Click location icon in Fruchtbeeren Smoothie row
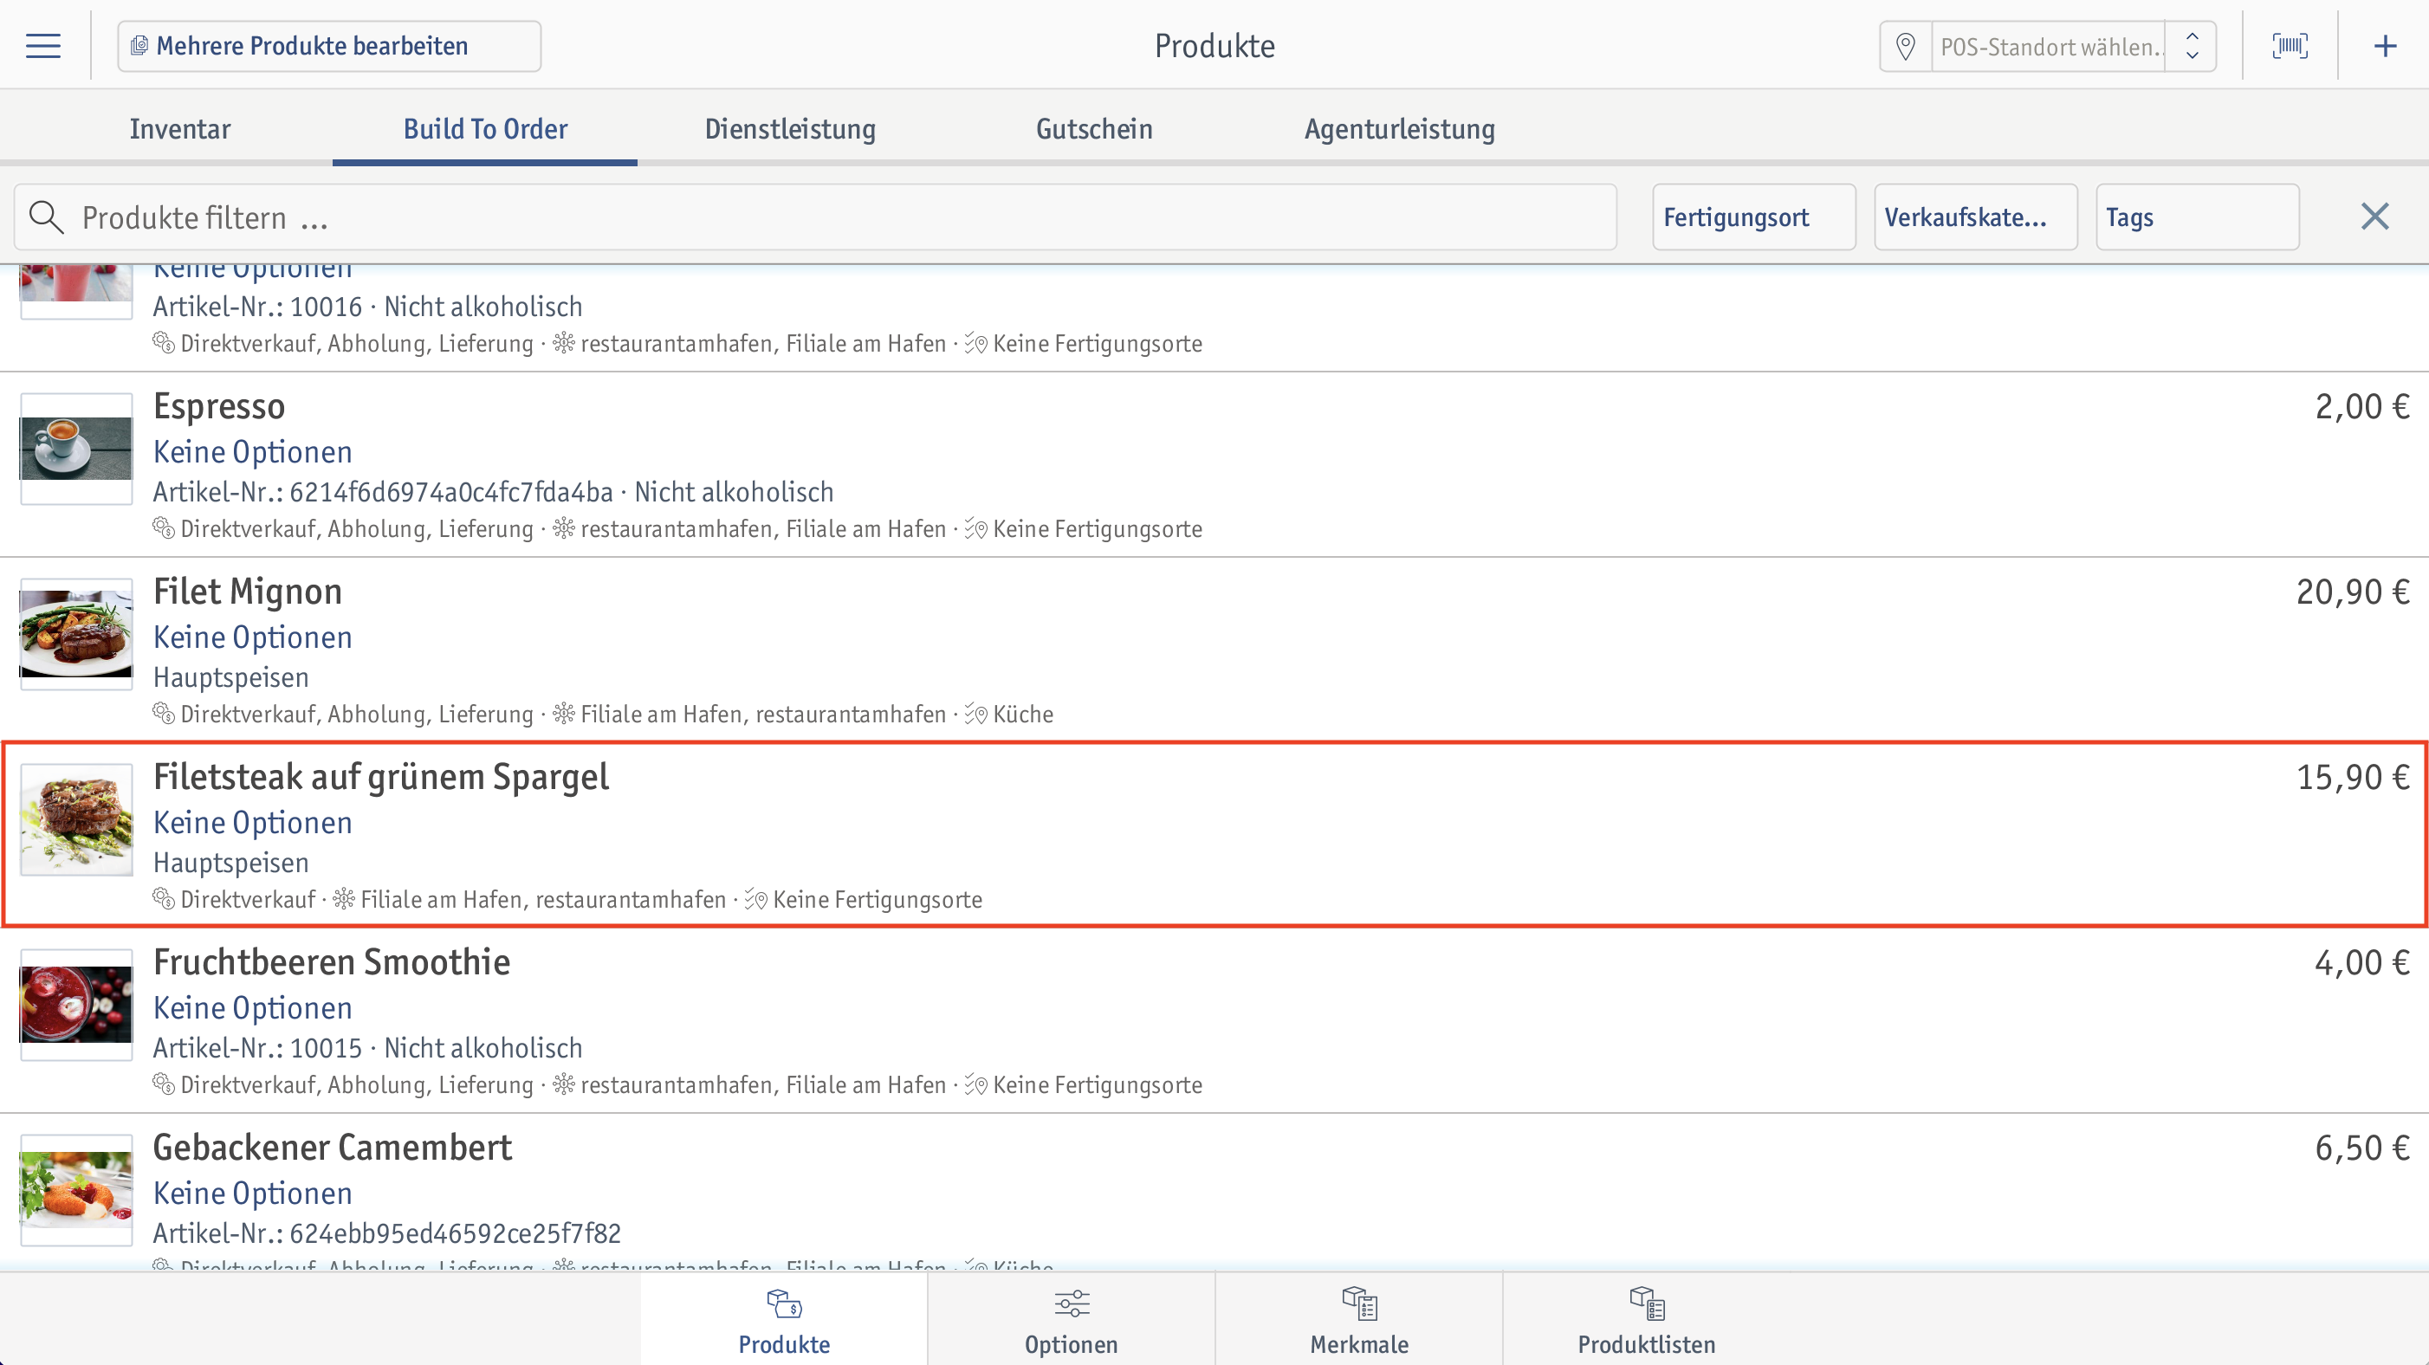Image resolution: width=2429 pixels, height=1365 pixels. click(564, 1084)
